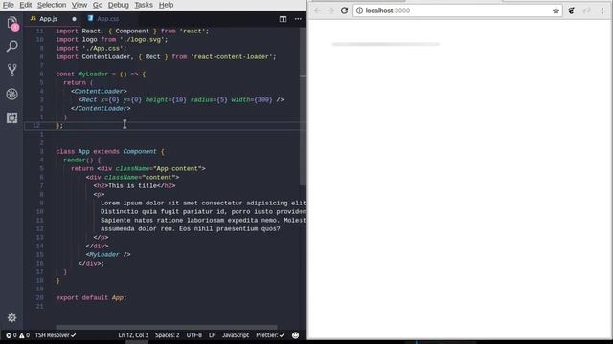
Task: Split the editor to the right
Action: click(283, 19)
